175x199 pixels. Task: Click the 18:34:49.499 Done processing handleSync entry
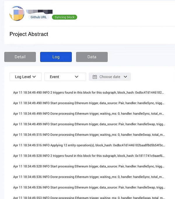88,114
